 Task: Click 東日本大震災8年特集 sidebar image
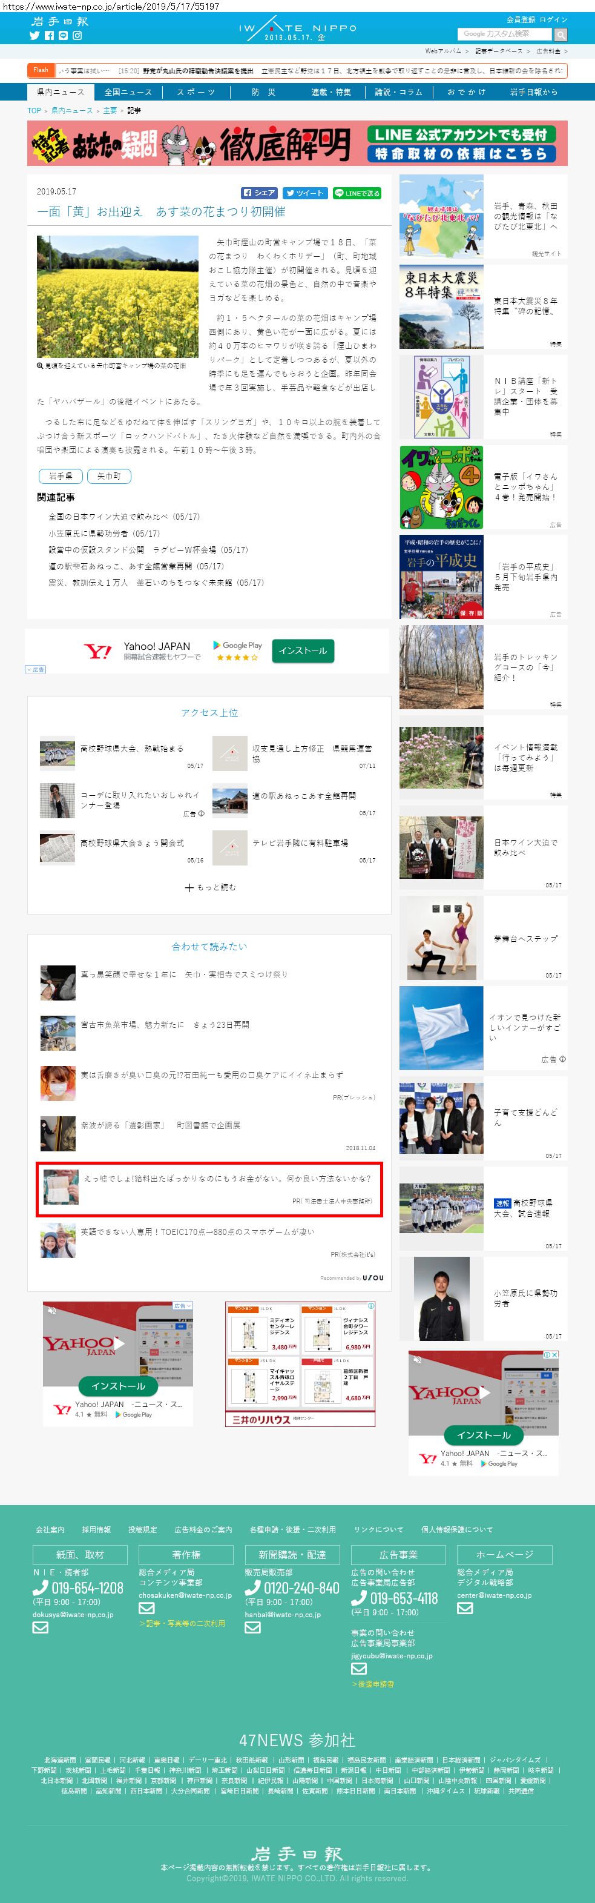(x=441, y=307)
